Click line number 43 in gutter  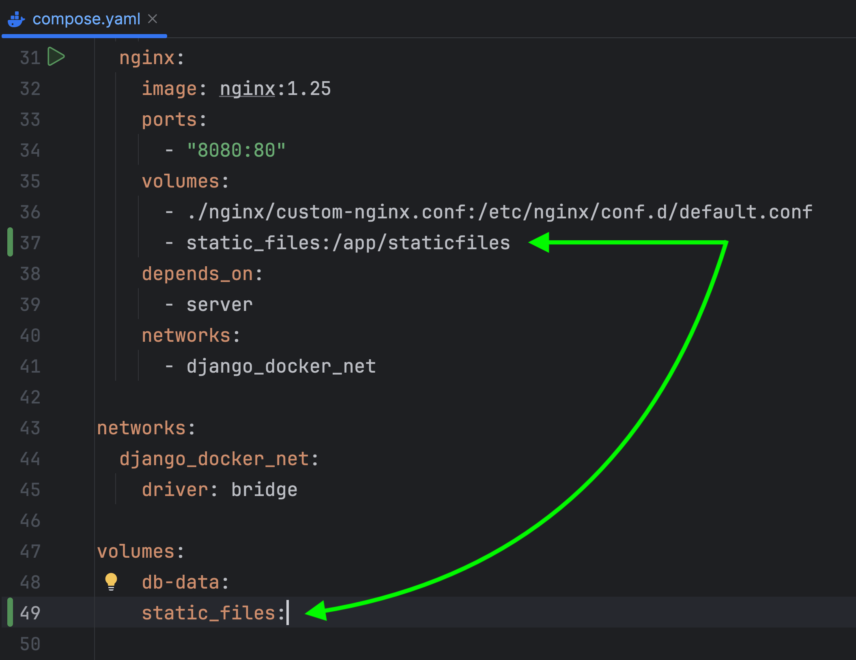[30, 428]
